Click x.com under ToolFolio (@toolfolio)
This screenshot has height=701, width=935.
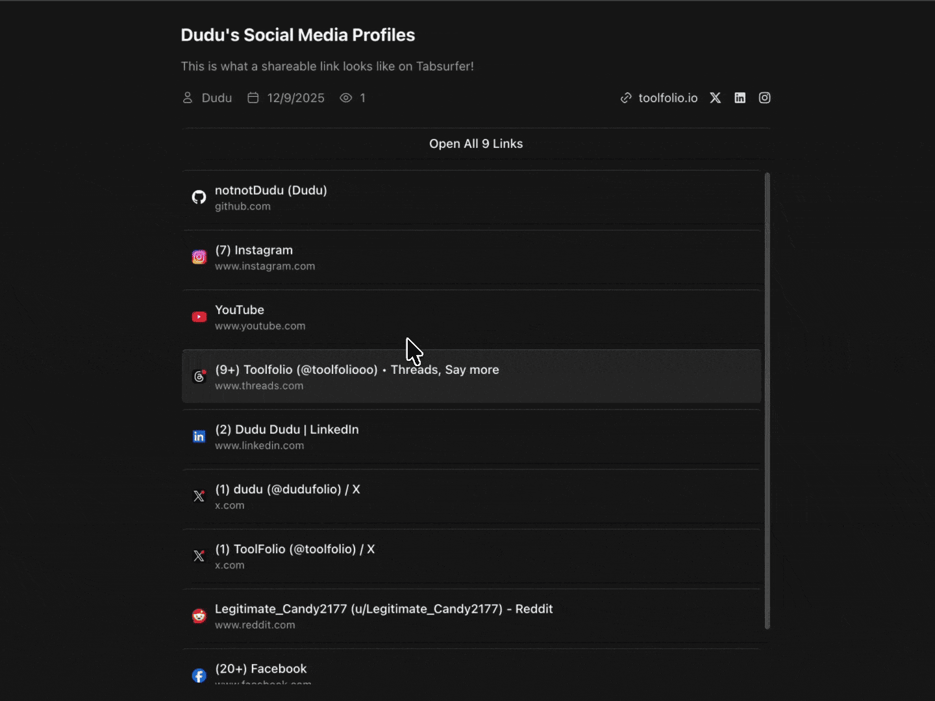(230, 565)
